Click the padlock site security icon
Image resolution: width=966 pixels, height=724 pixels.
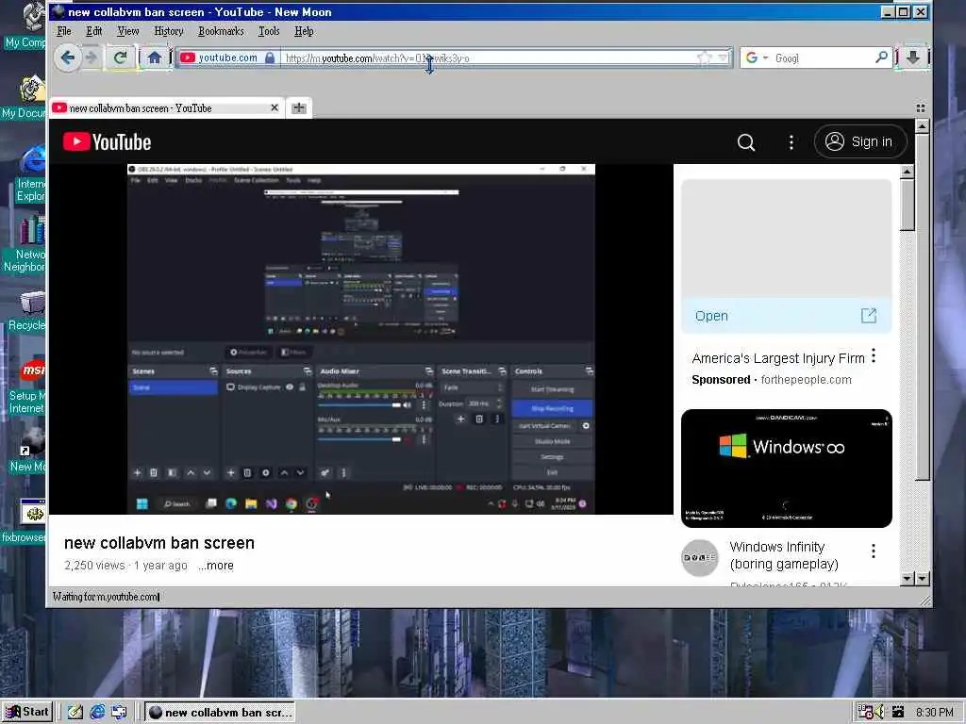click(x=270, y=58)
